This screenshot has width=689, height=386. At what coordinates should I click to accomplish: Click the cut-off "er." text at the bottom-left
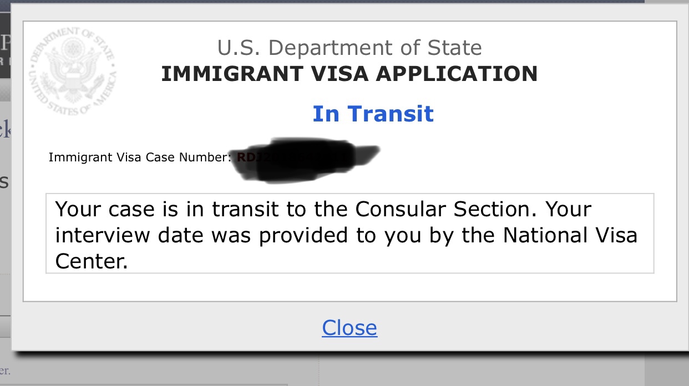tap(5, 371)
